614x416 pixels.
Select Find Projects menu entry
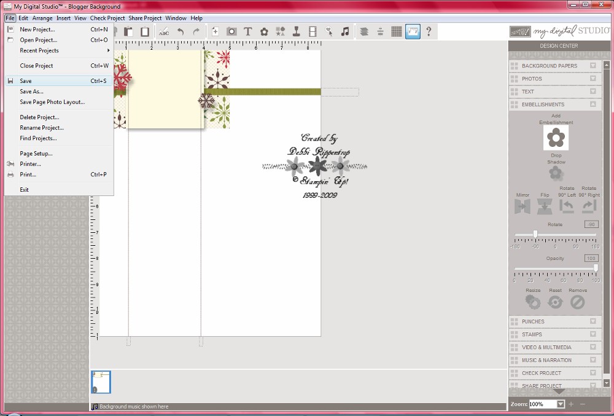point(59,138)
